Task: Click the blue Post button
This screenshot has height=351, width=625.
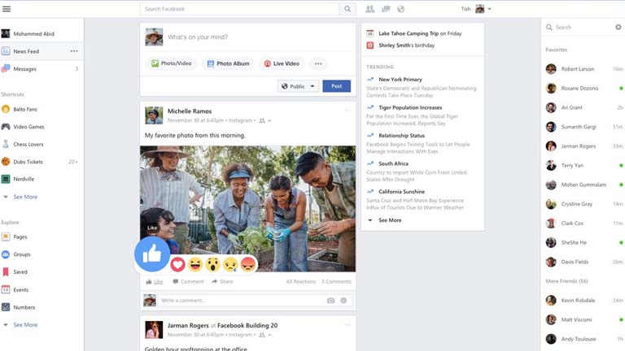Action: 336,86
